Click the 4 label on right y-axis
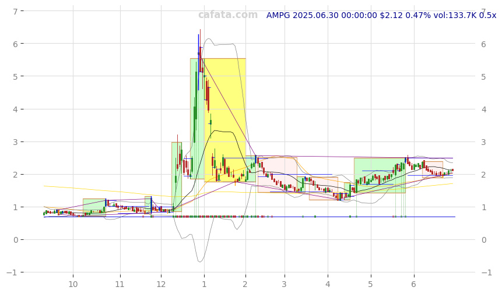This screenshot has height=294, width=502. [x=483, y=109]
